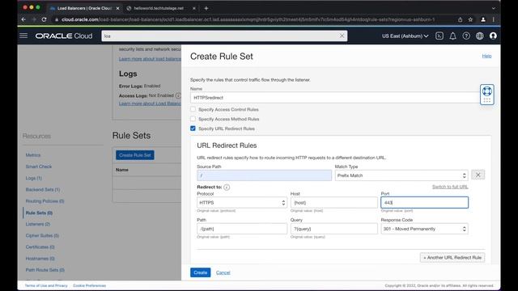Switch to the Load Balancers browser tab
The width and height of the screenshot is (518, 291).
[x=84, y=8]
